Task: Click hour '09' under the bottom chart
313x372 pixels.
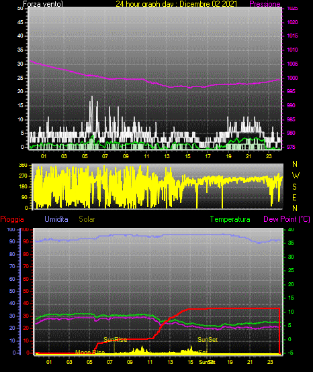Action: (x=130, y=362)
